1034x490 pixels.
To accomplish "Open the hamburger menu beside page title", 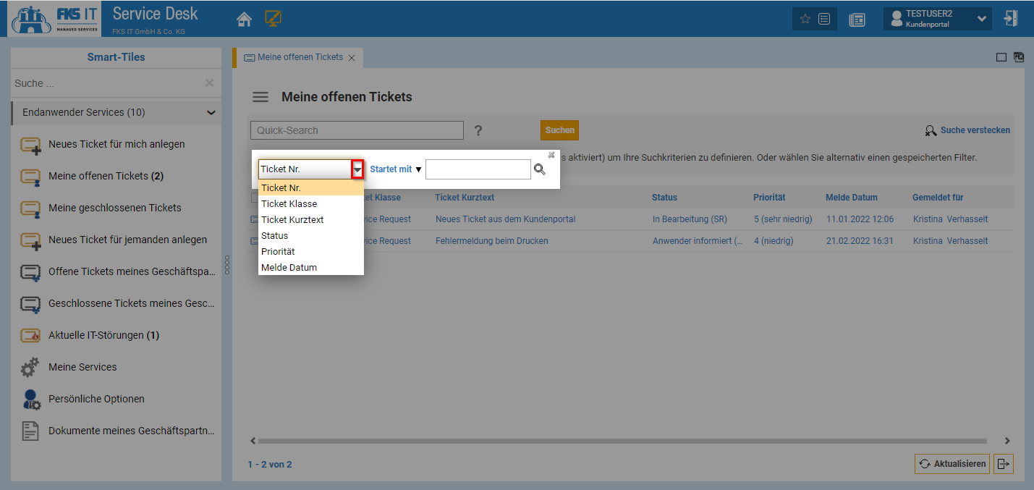I will tap(260, 97).
